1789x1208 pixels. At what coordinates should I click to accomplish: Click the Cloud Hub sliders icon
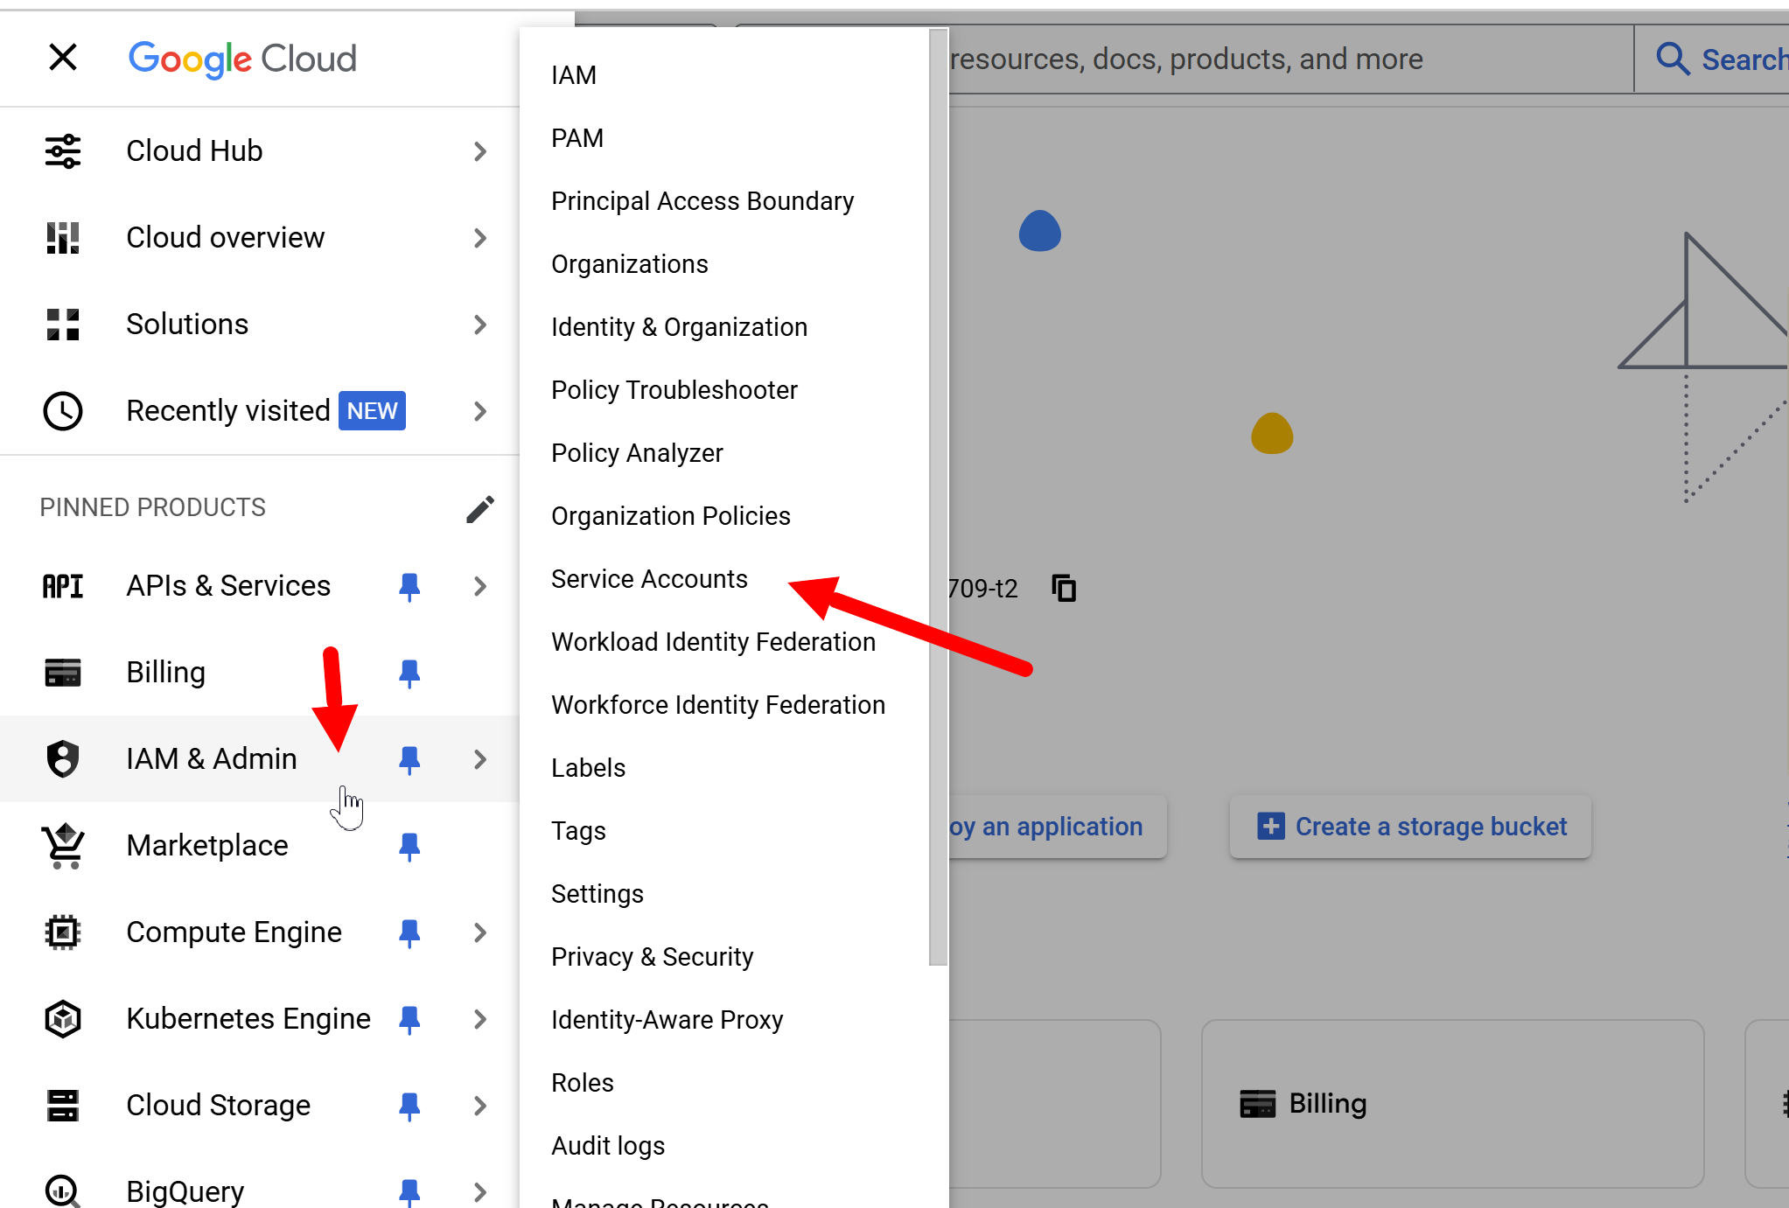click(x=63, y=151)
